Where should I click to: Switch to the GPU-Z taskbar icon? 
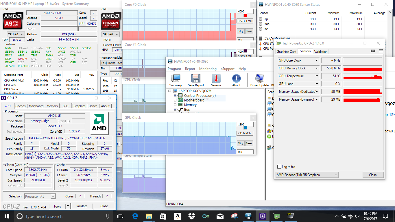[x=276, y=216]
